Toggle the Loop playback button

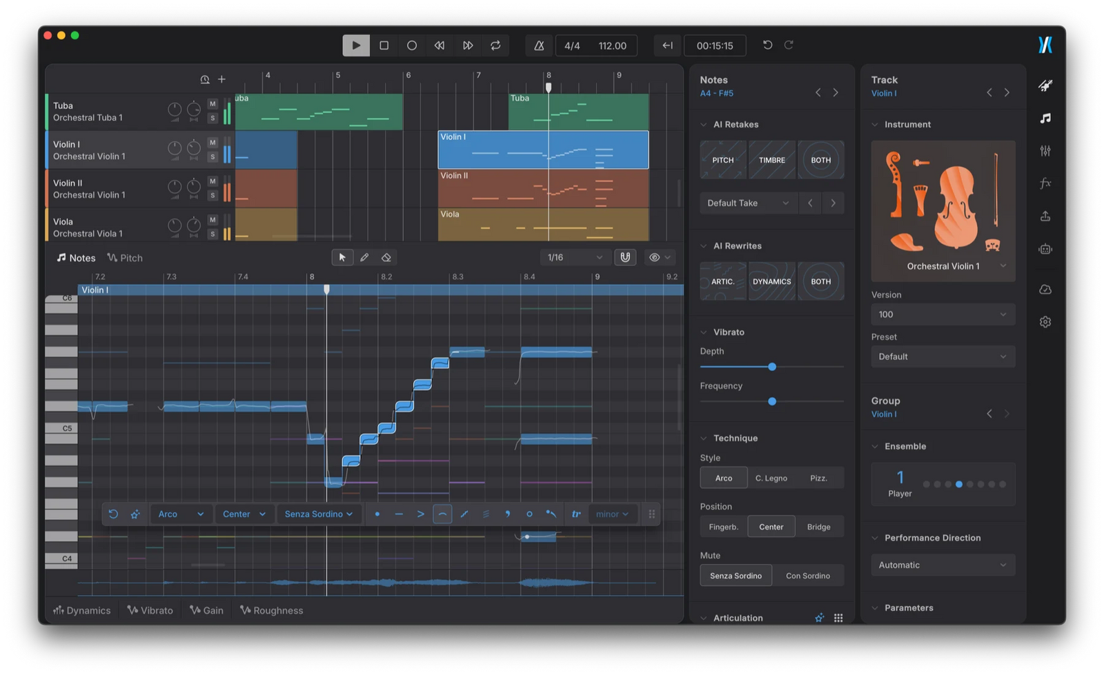[495, 46]
